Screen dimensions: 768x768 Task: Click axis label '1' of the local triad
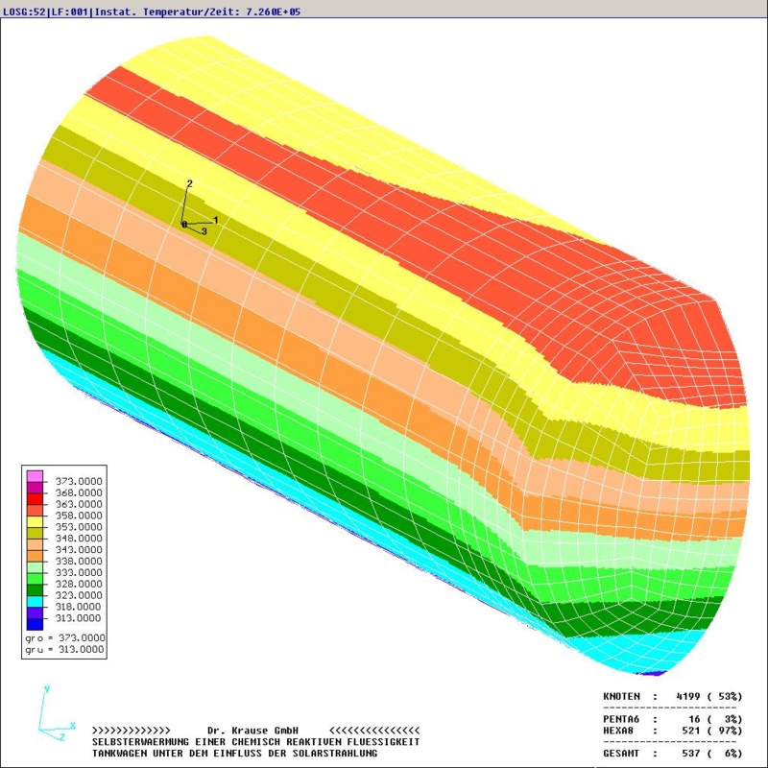tap(215, 221)
